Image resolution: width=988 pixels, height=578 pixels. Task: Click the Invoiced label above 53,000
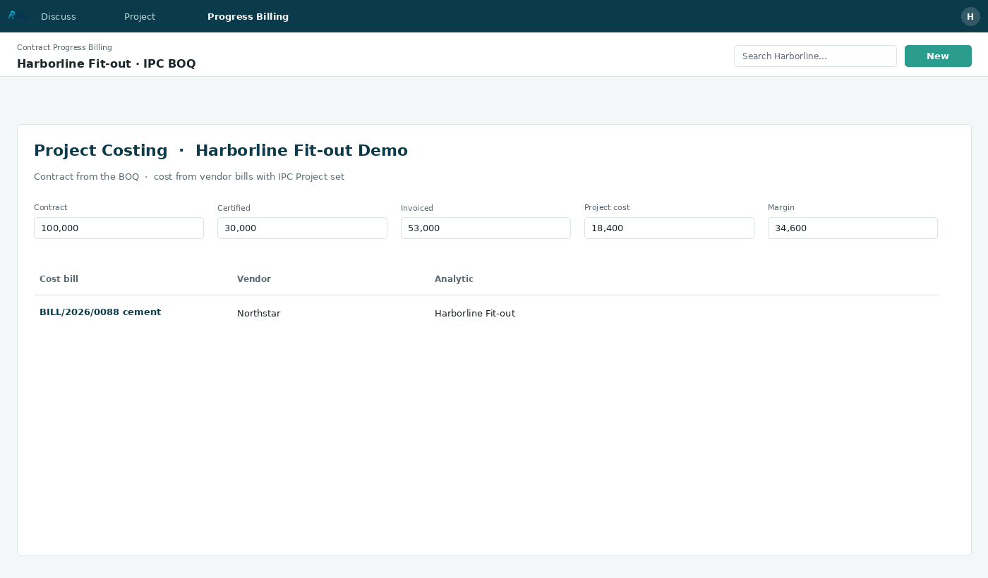coord(417,208)
